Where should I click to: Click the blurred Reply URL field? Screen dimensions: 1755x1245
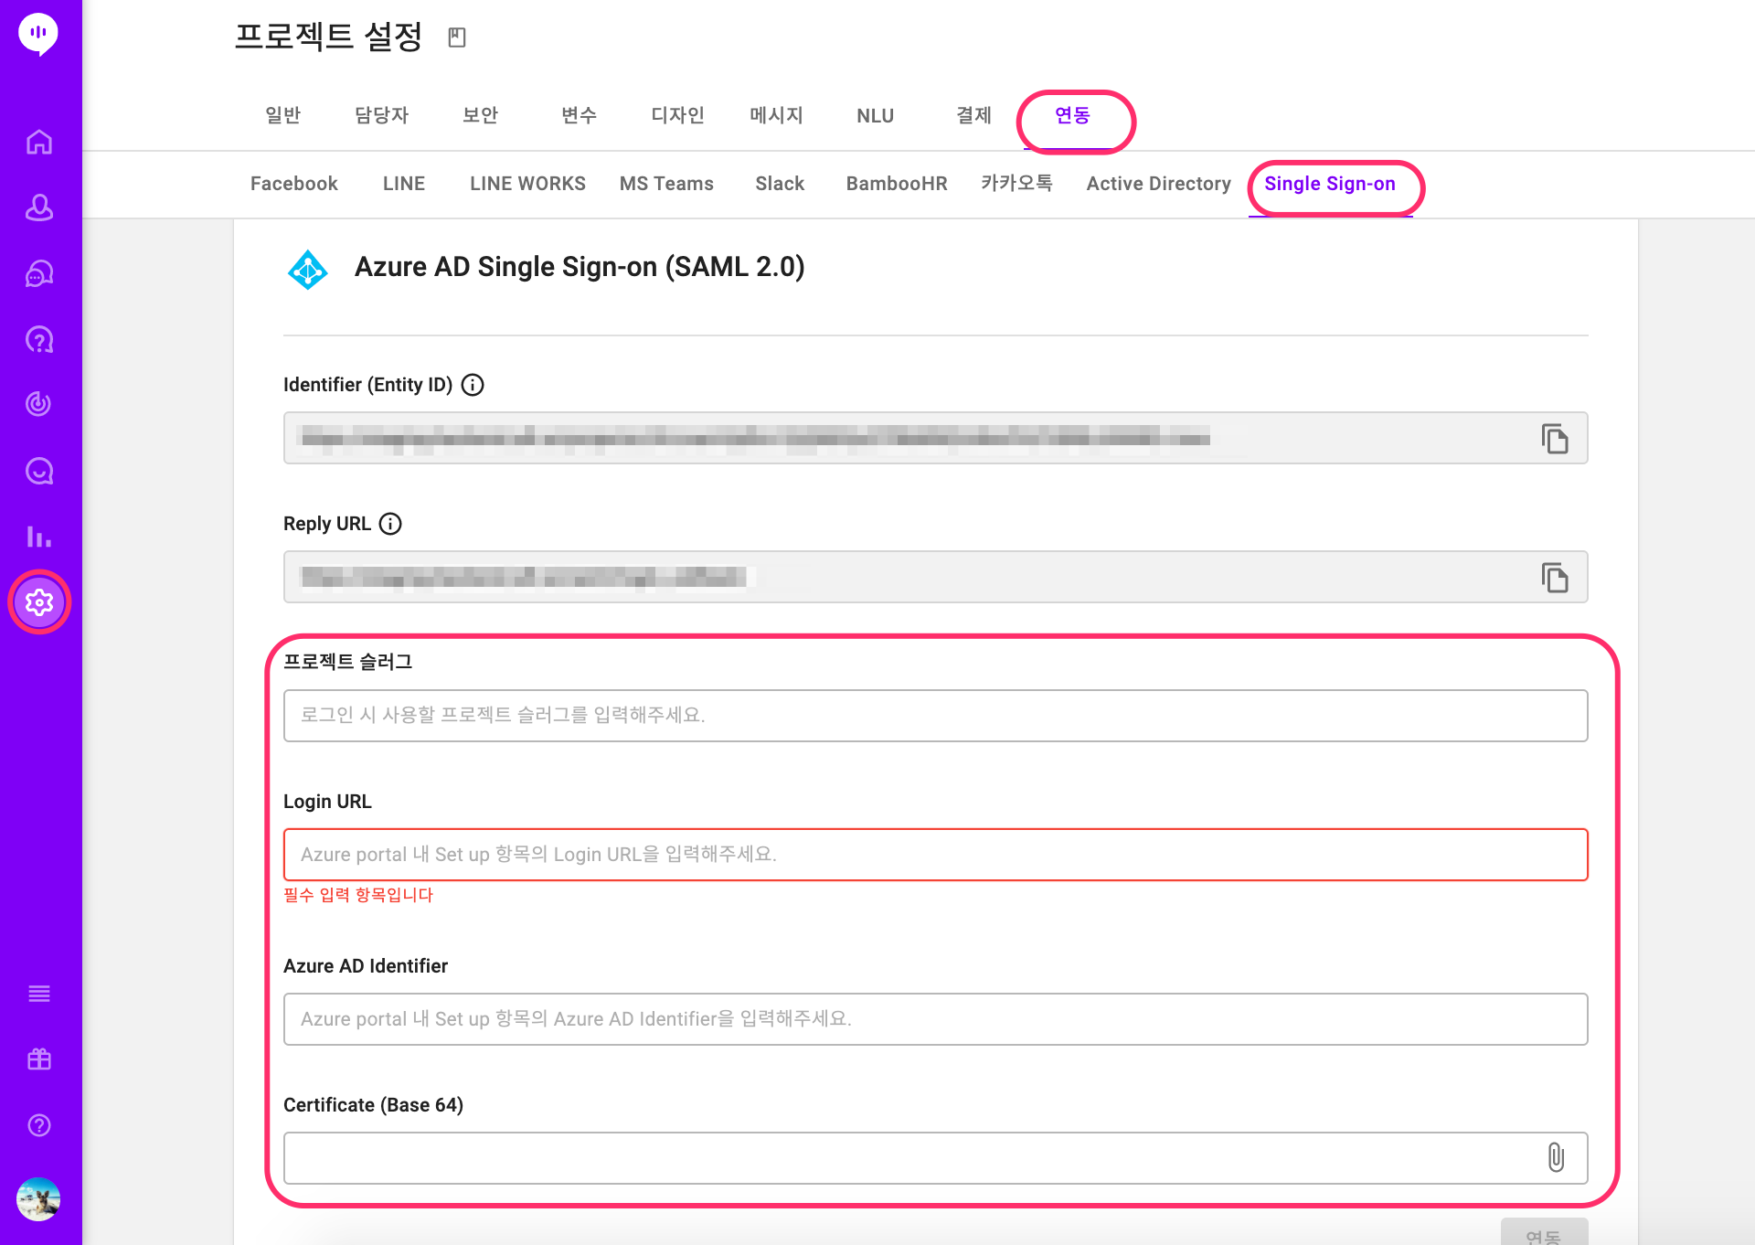point(935,577)
